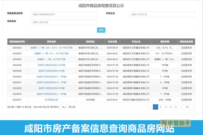Viewport: 203px width, 135px height.
Task: Open the records-per-page dropdown showing 10
Action: (64, 107)
